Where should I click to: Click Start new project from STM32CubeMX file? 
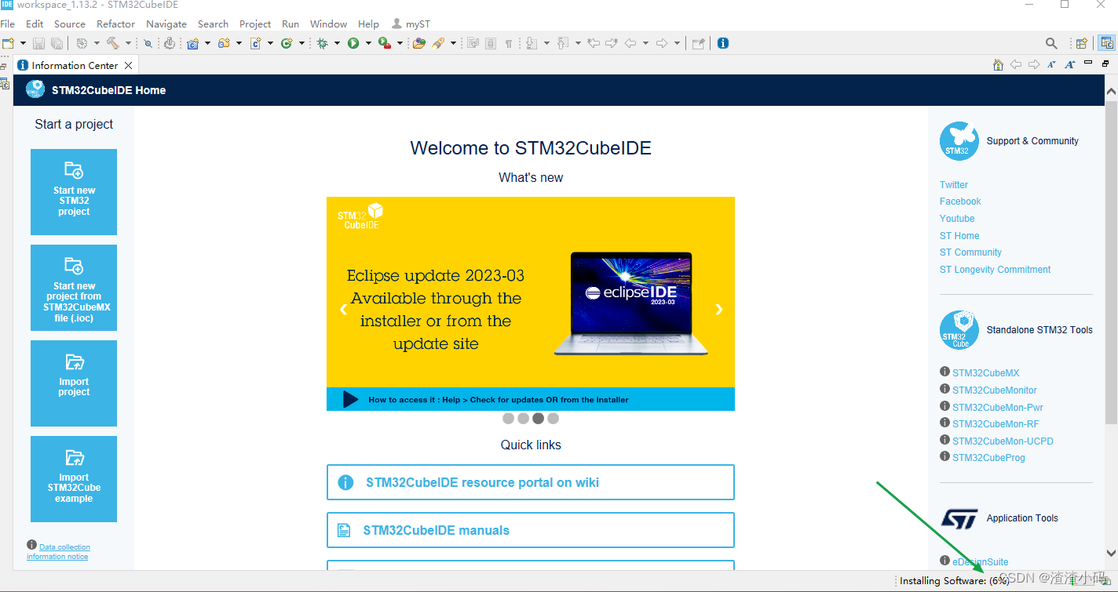point(74,288)
